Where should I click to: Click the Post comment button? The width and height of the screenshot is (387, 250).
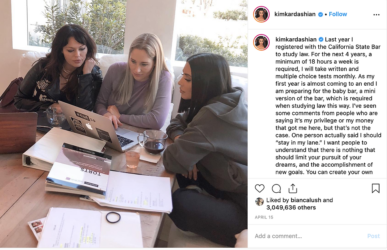click(374, 236)
